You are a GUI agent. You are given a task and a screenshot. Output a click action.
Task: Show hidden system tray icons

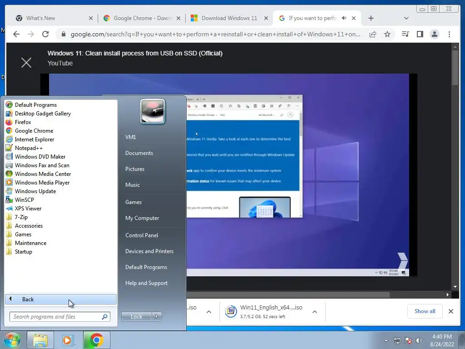coord(386,340)
